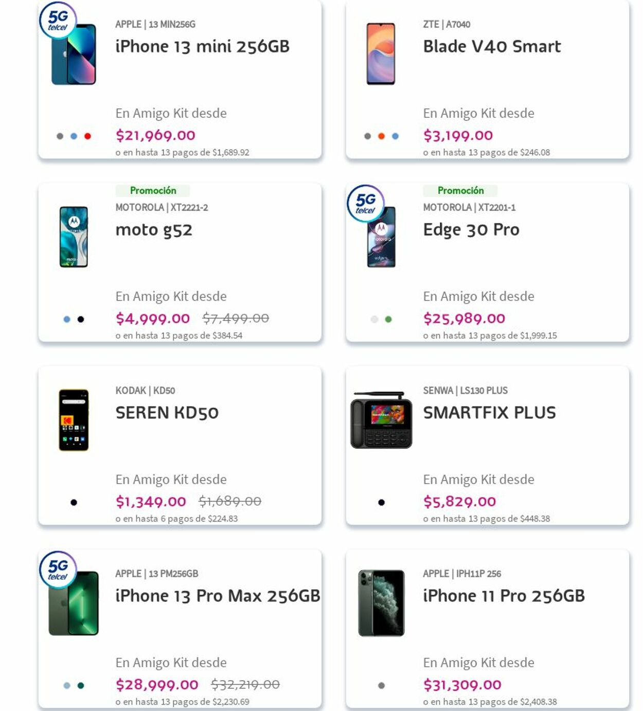Click the Promoción tag on Edge 30 Pro

tap(460, 191)
